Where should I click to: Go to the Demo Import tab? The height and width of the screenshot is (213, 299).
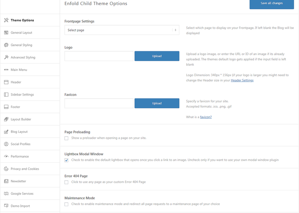[x=20, y=206]
